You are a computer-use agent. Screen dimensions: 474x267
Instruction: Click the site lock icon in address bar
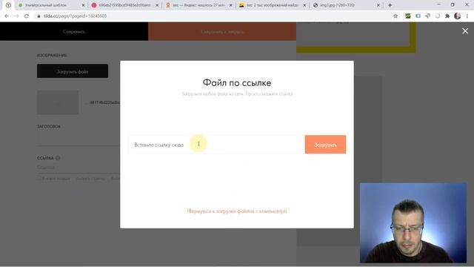39,16
